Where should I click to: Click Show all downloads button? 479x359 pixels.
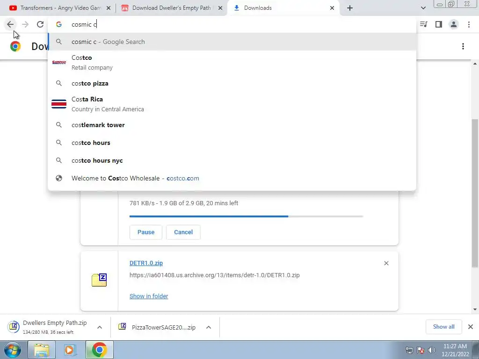443,327
